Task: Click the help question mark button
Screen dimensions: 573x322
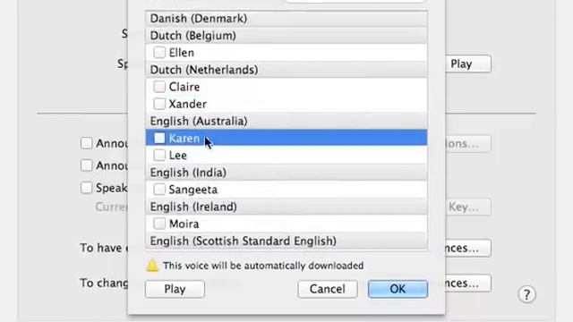Action: point(526,294)
